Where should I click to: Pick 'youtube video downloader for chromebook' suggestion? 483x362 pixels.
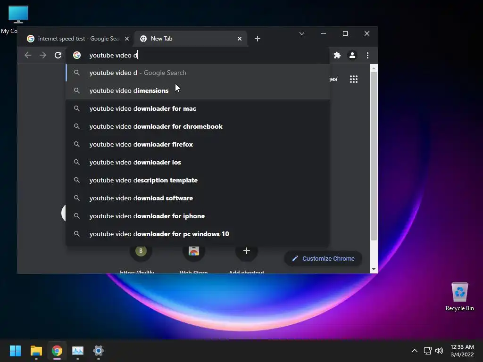(198, 126)
